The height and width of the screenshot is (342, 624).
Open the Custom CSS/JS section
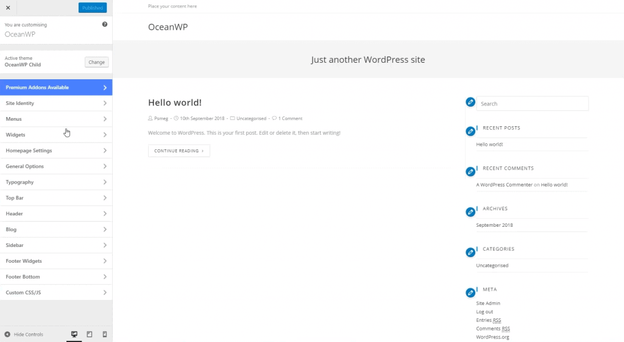56,293
